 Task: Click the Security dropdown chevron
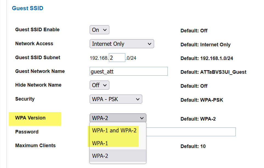coord(138,99)
